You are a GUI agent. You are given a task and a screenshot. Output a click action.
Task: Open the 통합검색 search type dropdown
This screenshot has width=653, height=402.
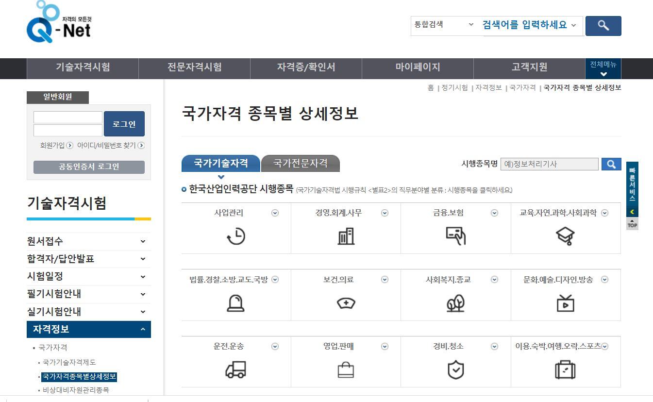(443, 25)
